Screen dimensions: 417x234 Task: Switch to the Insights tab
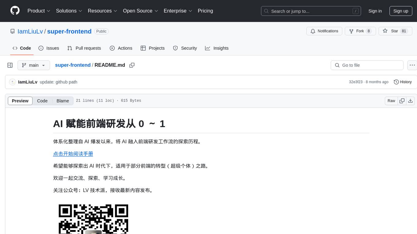click(217, 48)
